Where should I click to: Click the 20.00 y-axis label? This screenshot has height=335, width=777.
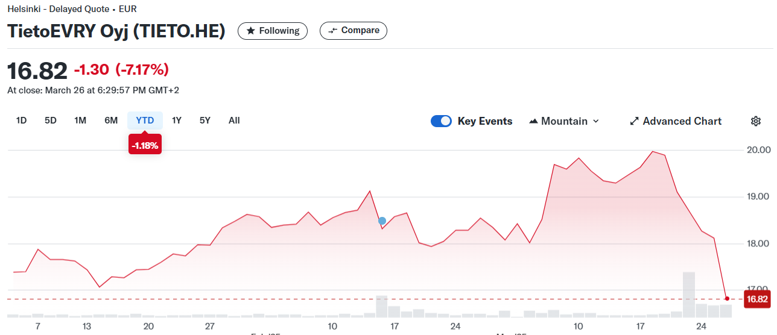tap(759, 149)
